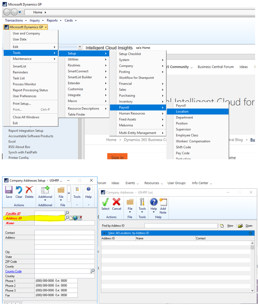Select Department in the Payroll submenu
This screenshot has height=305, width=258.
[x=198, y=117]
